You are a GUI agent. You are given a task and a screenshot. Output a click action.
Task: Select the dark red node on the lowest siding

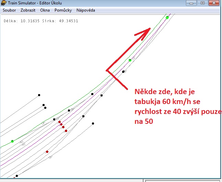pos(47,152)
